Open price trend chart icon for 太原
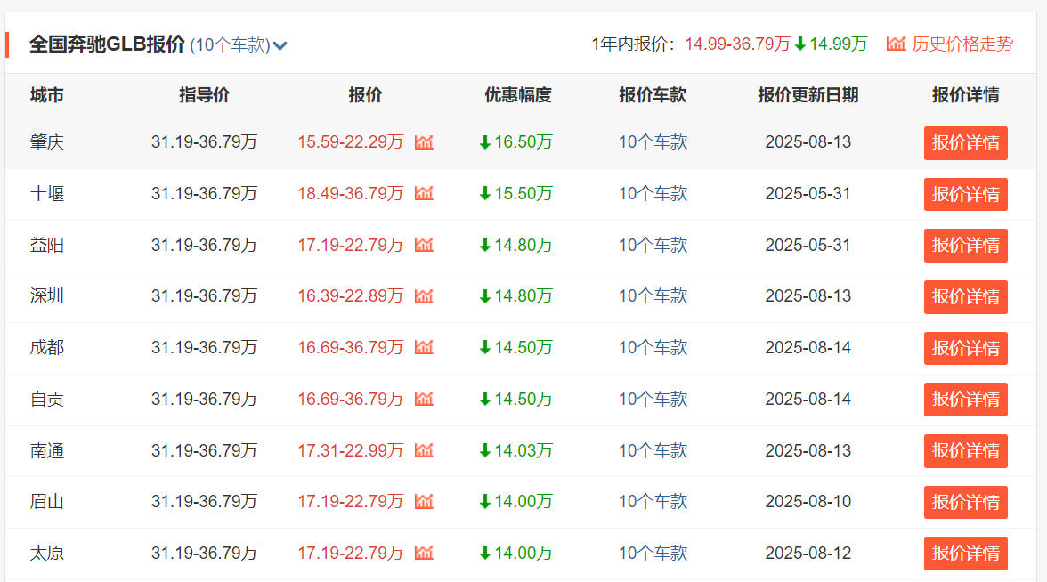The width and height of the screenshot is (1047, 582). (x=424, y=553)
